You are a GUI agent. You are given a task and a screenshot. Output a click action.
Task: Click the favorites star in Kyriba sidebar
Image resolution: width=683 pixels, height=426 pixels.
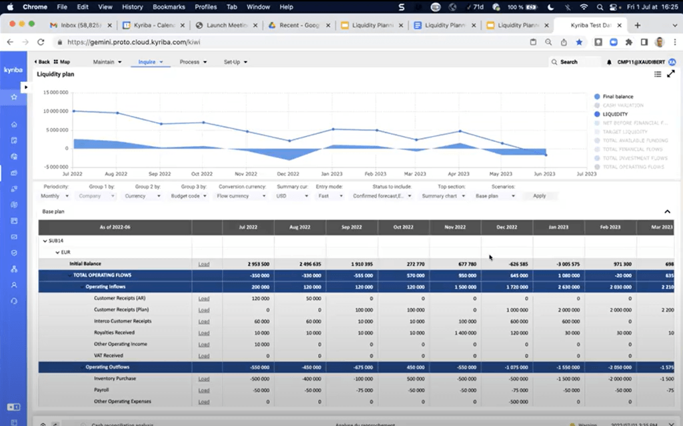click(14, 97)
